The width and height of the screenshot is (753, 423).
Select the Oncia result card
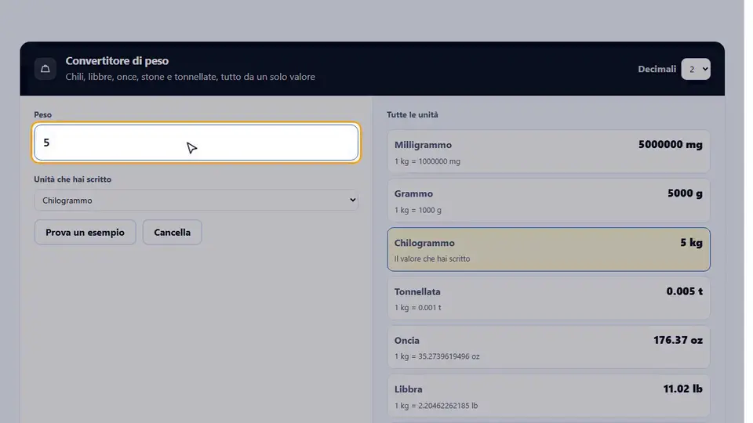pyautogui.click(x=548, y=347)
